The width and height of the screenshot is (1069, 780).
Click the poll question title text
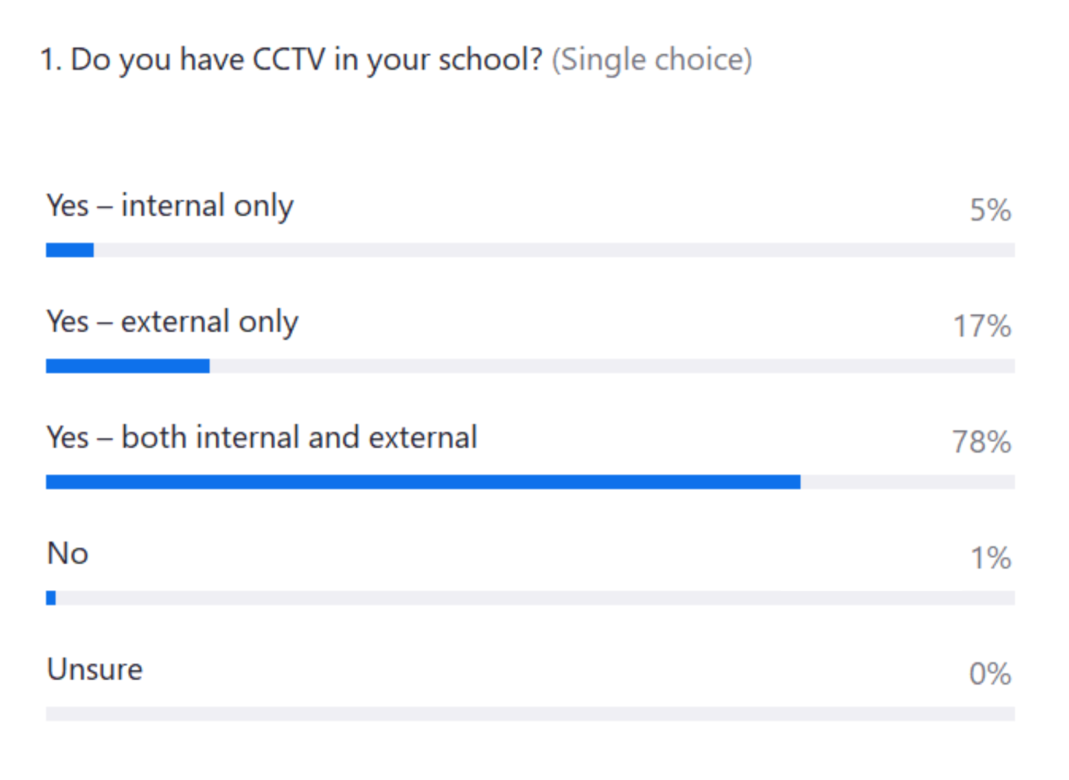pos(290,60)
